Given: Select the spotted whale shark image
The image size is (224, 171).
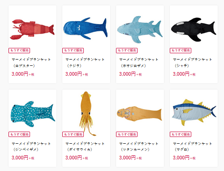Looking at the screenshot, I should click(33, 114).
